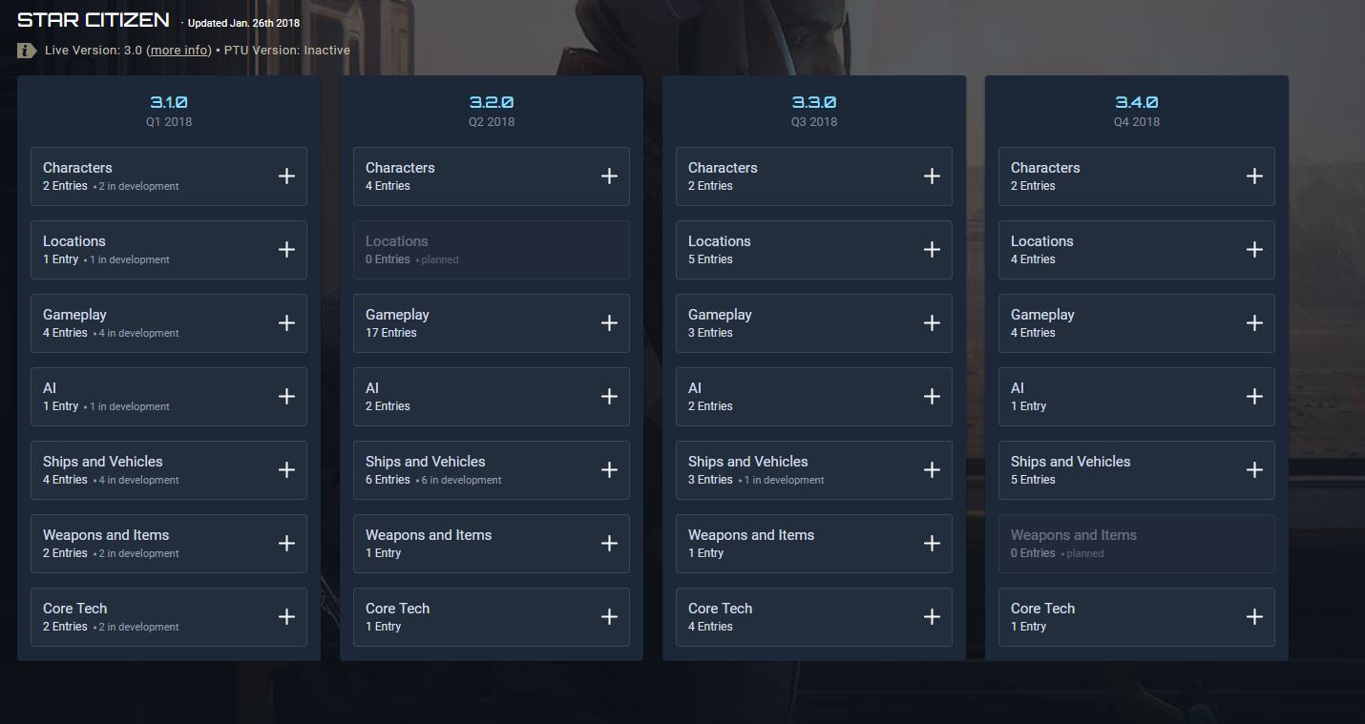The width and height of the screenshot is (1365, 724).
Task: Click plus icon for Gameplay in 3.4.0
Action: point(1254,323)
